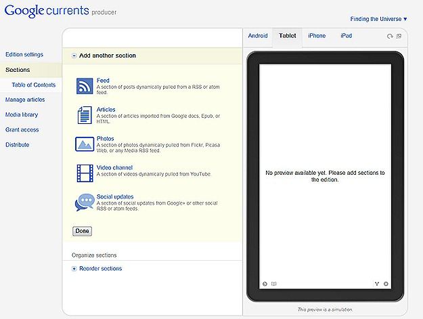Click the Organize sections label
The image size is (423, 319).
click(94, 255)
